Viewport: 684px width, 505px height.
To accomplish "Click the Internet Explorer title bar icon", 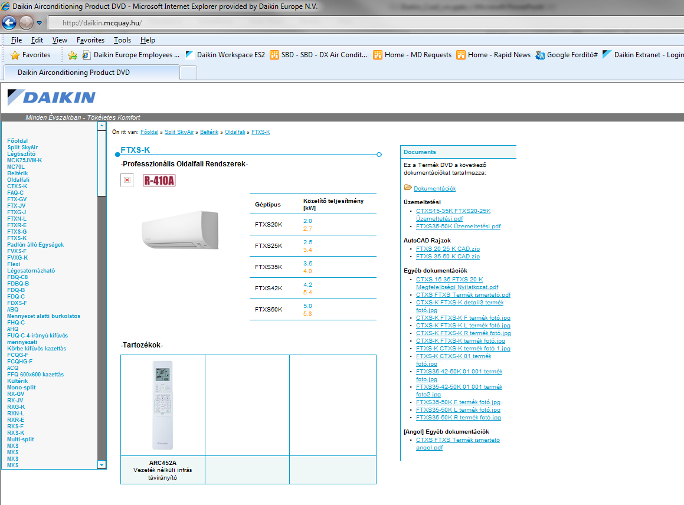I will click(6, 6).
